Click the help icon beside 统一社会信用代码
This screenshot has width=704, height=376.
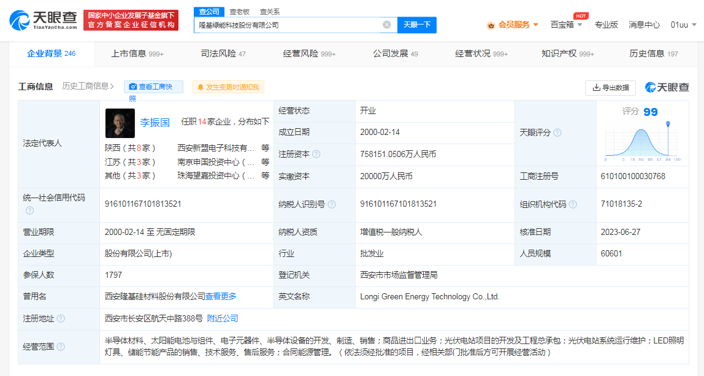(29, 210)
